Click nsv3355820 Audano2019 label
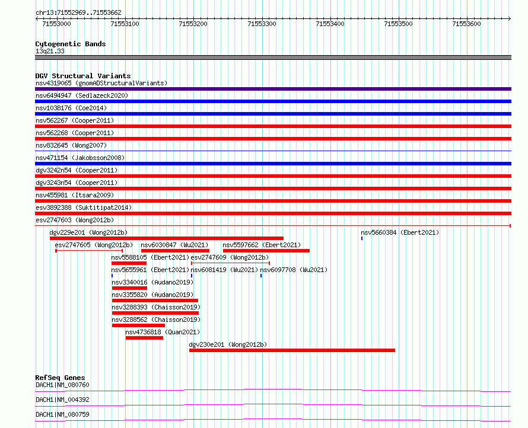528x428 pixels. pyautogui.click(x=152, y=295)
